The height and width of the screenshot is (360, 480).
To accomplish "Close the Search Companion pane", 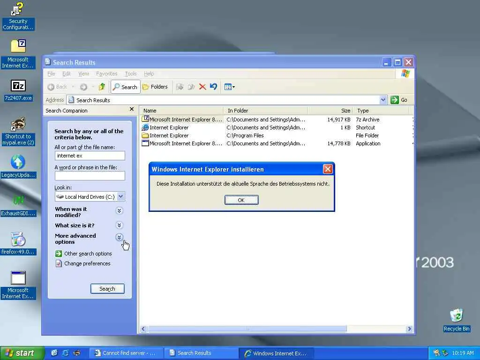I will (x=132, y=109).
